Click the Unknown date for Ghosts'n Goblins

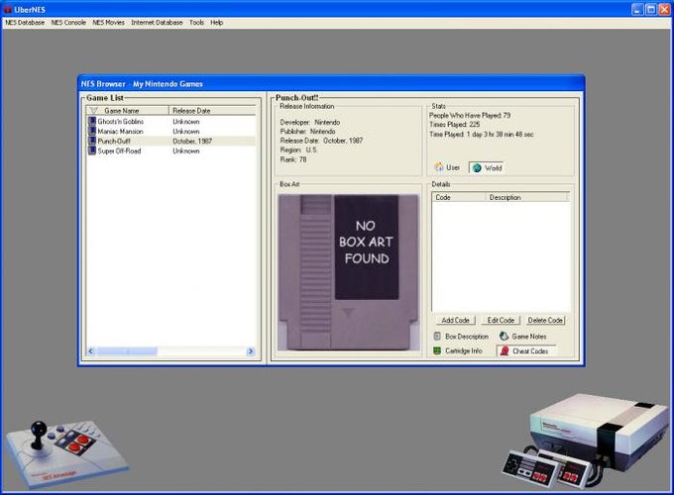click(186, 122)
